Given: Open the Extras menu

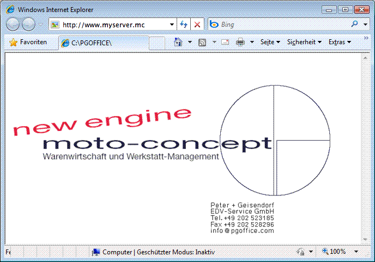Looking at the screenshot, I should pos(340,42).
